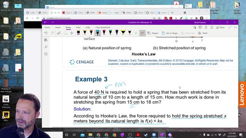Click the Windows taskbar search circle

pos(66,135)
